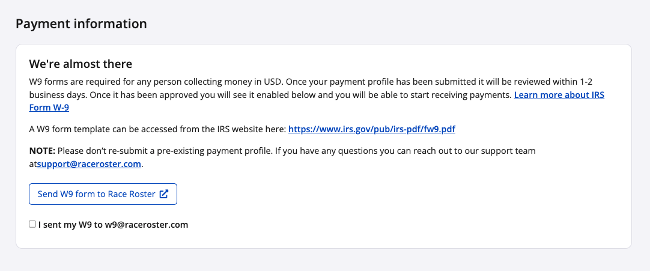The height and width of the screenshot is (271, 650).
Task: Click the "I sent my W9 to" label text
Action: pyautogui.click(x=70, y=225)
